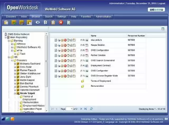The image size is (169, 125).
Task: Click the dark blue design icon in the footer
Action: (3, 119)
